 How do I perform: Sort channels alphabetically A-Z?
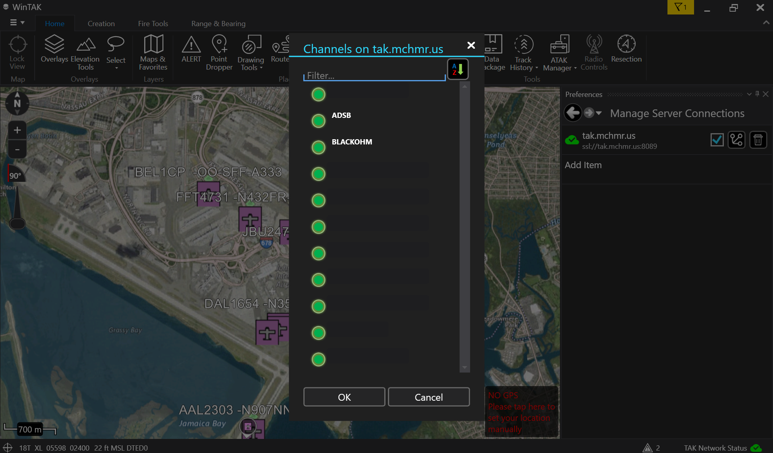[x=458, y=69]
